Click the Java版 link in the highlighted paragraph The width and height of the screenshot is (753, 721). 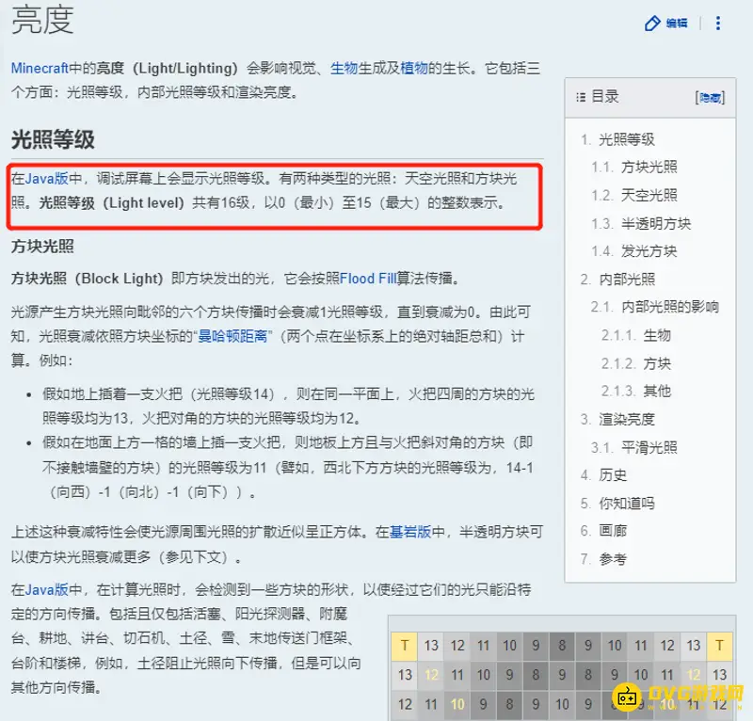[x=46, y=178]
